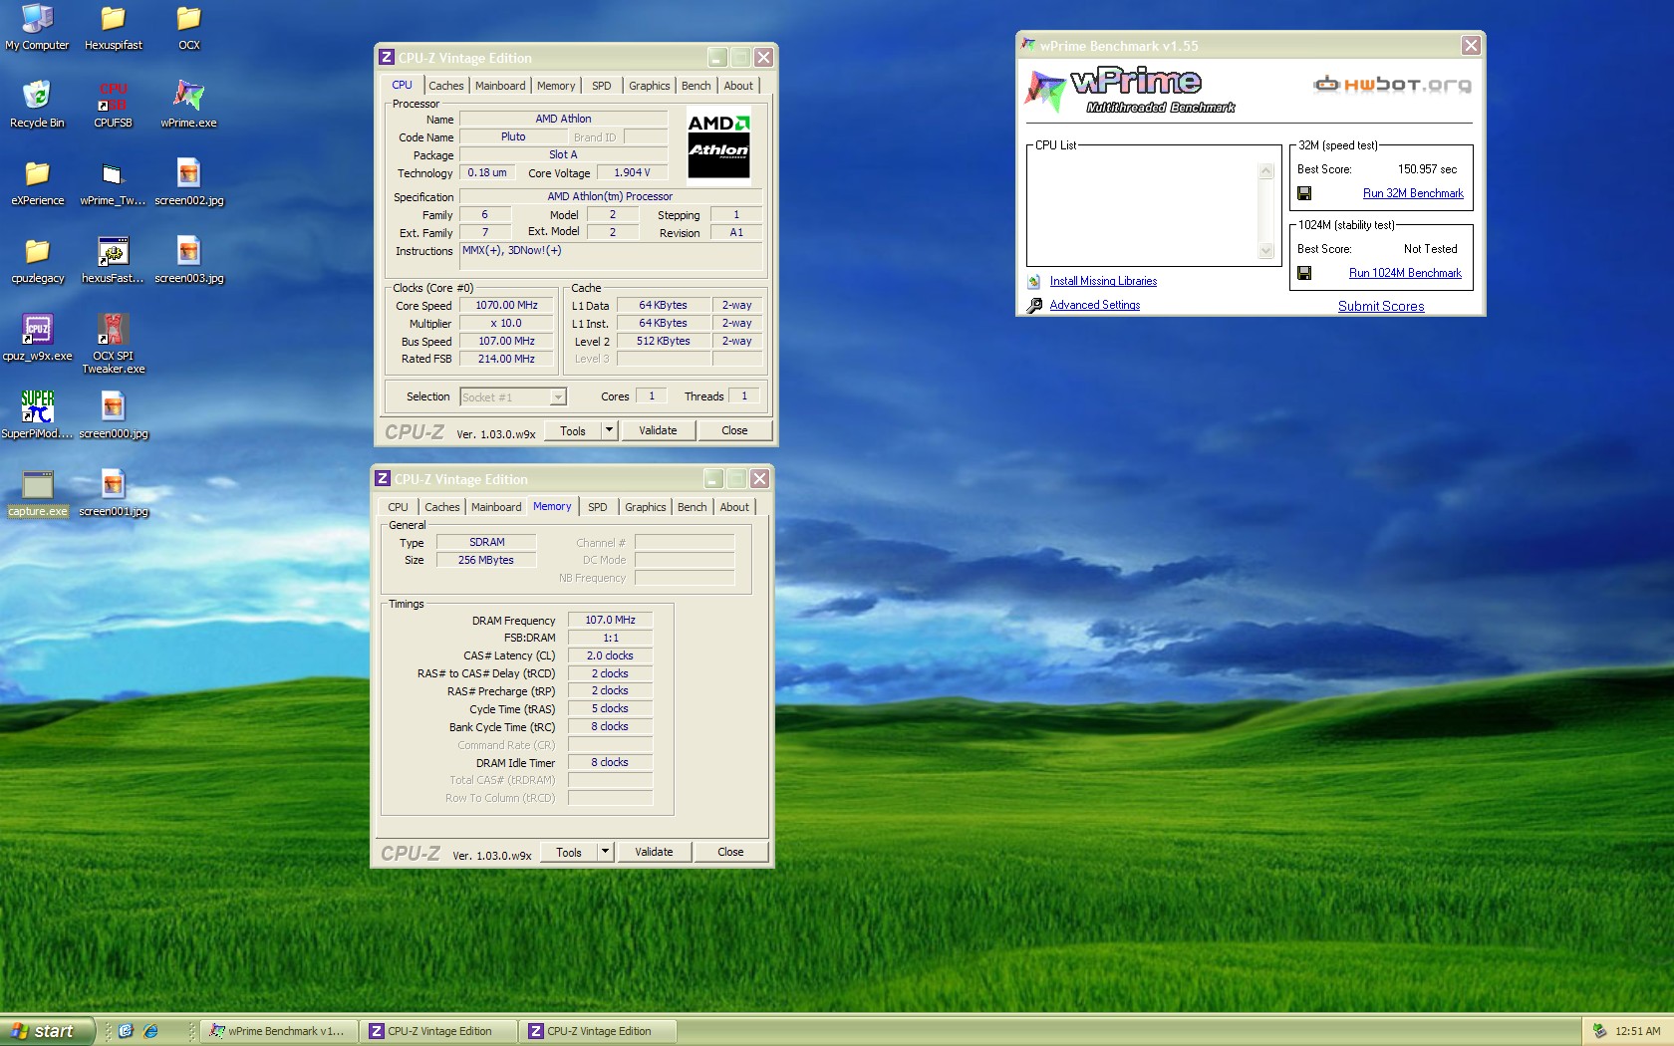Click the HWBOT.org logo in wPrime
This screenshot has height=1046, width=1674.
(x=1392, y=84)
